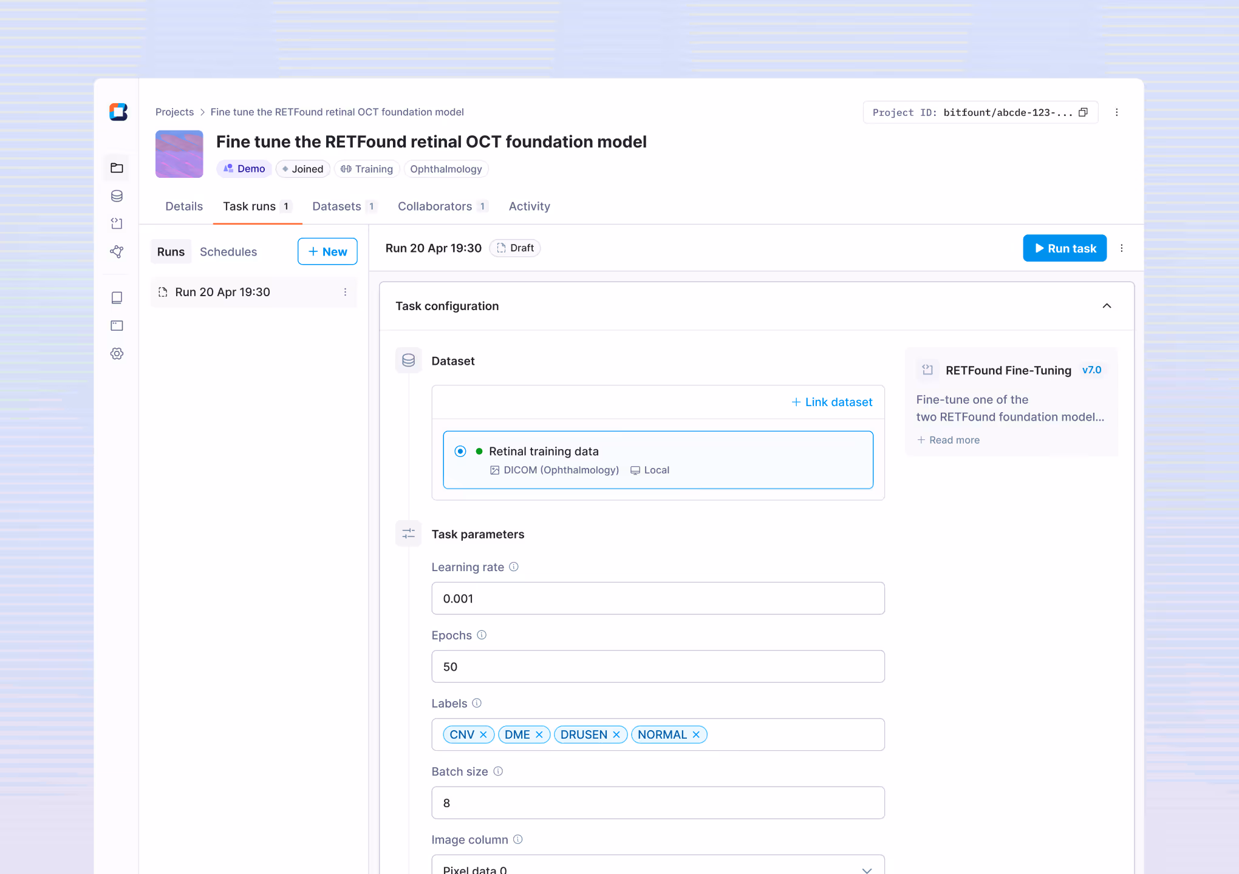Collapse the Task configuration section
Image resolution: width=1239 pixels, height=874 pixels.
[1107, 306]
